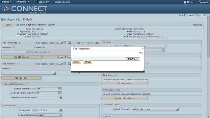210x118 pixels.
Task: Click the Upload button in dialog
Action: click(76, 62)
